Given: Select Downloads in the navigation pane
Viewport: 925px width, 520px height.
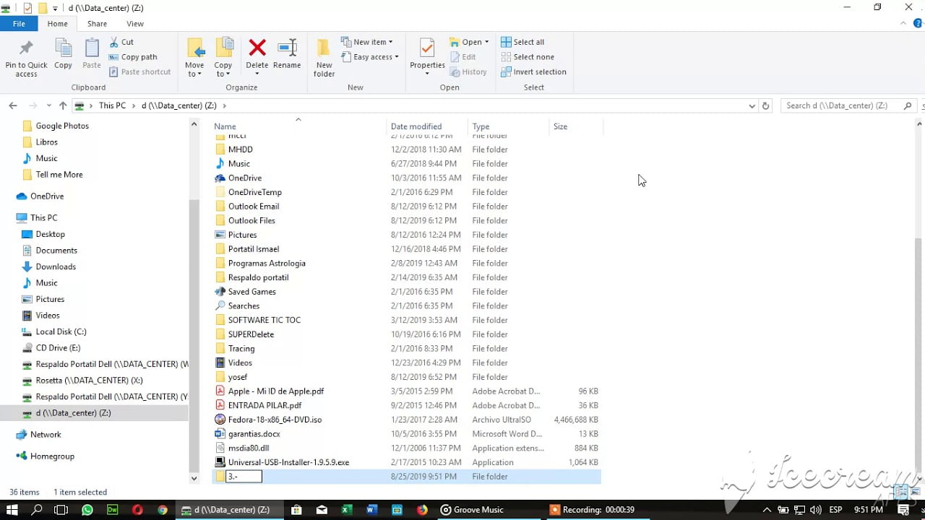Looking at the screenshot, I should coord(56,266).
